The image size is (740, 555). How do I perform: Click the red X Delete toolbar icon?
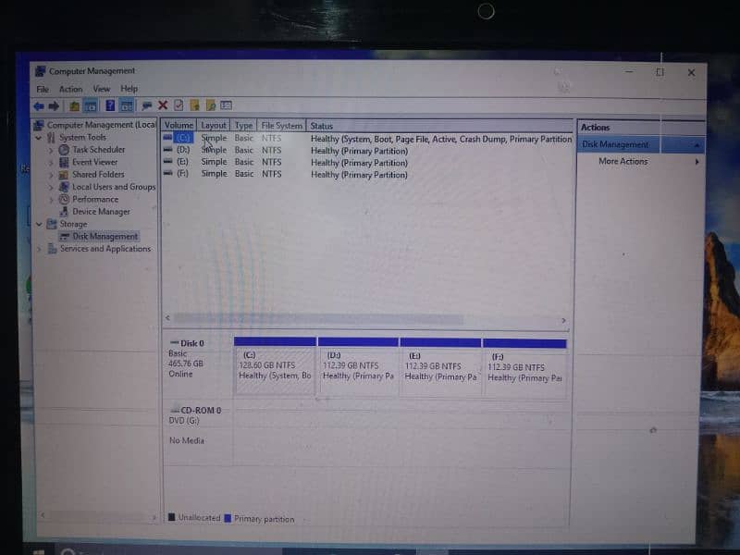click(x=163, y=105)
